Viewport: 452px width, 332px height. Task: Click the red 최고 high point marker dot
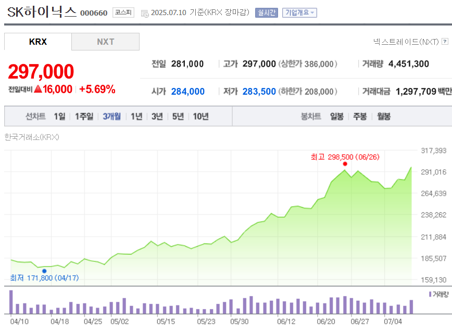click(345, 164)
